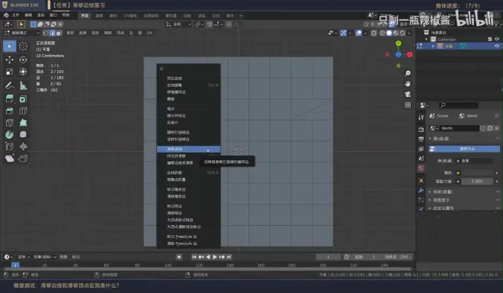Click the 使用节点 button
Image resolution: width=503 pixels, height=293 pixels.
pyautogui.click(x=464, y=149)
